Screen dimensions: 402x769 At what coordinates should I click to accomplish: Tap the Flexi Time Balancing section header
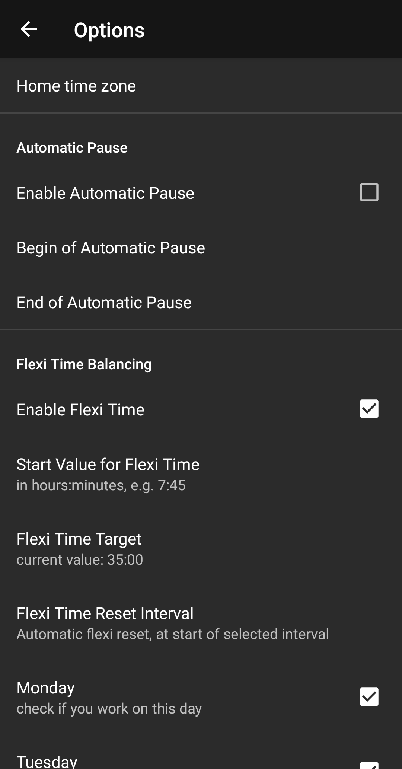(x=84, y=364)
